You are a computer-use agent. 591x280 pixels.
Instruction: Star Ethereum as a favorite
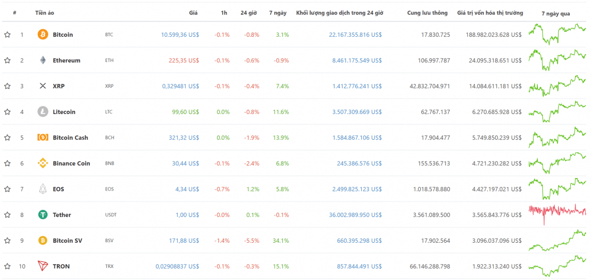[7, 60]
